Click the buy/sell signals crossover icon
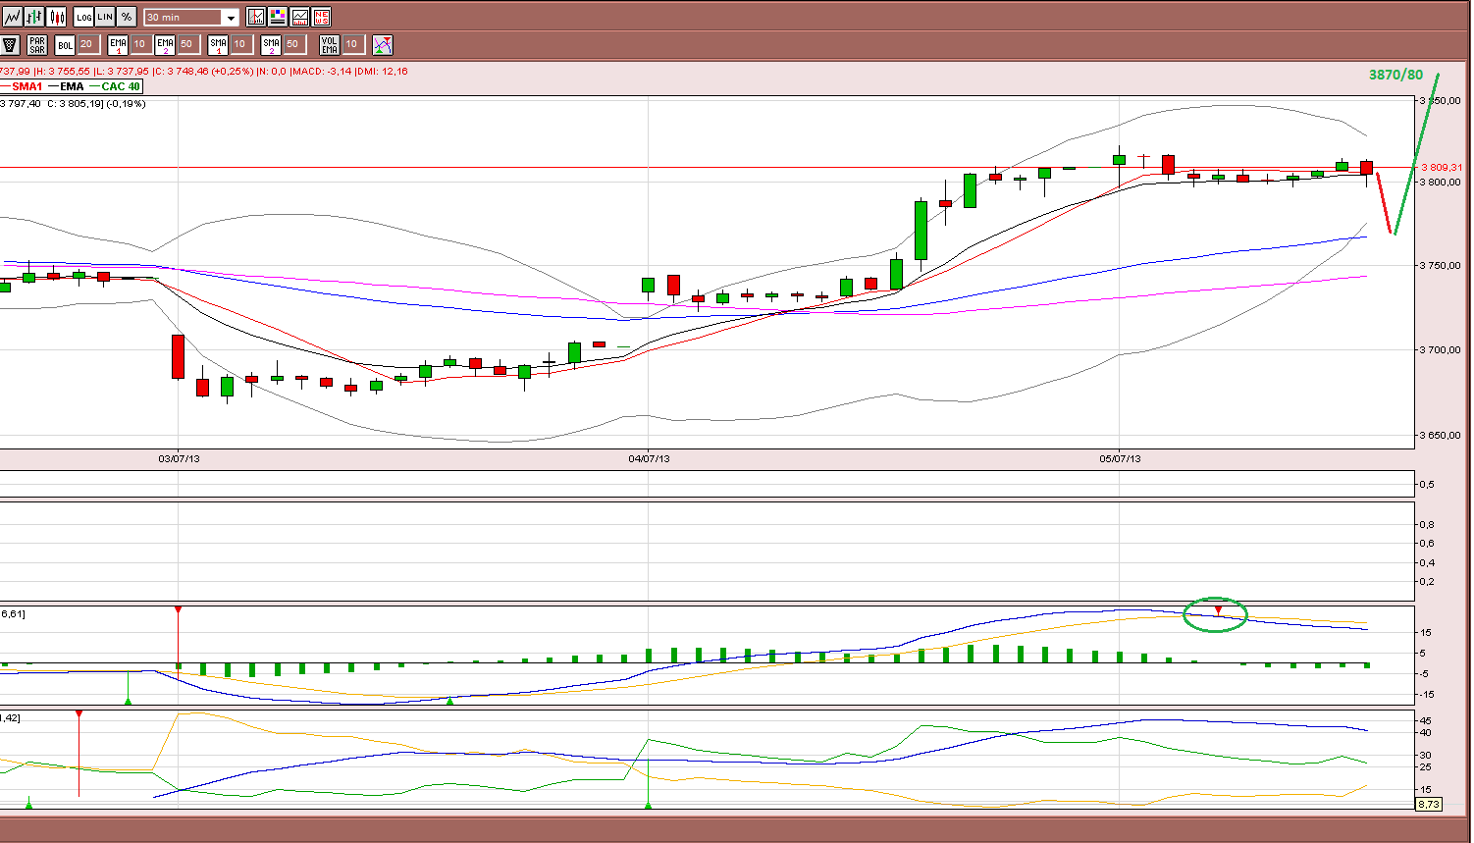This screenshot has width=1474, height=843. pyautogui.click(x=383, y=44)
